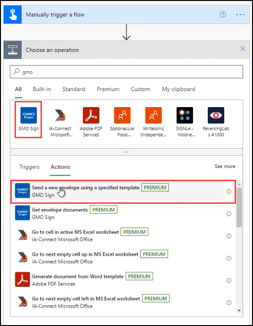Switch to the Built-in tab

click(x=42, y=89)
